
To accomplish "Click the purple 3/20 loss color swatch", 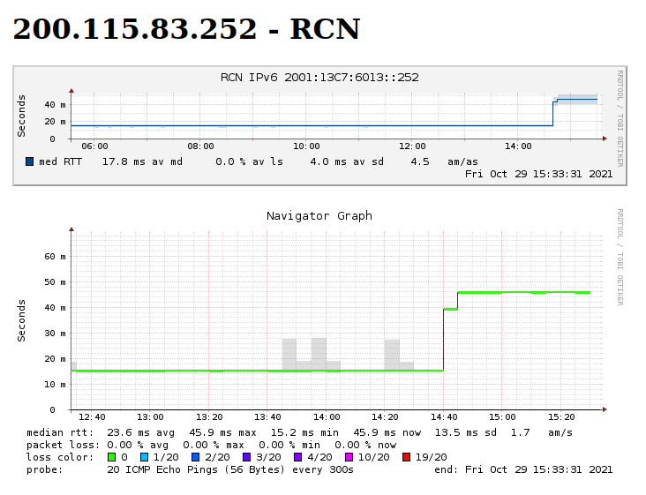I will [x=246, y=457].
